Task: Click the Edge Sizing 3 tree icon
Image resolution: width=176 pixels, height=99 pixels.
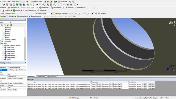Action: [5, 53]
